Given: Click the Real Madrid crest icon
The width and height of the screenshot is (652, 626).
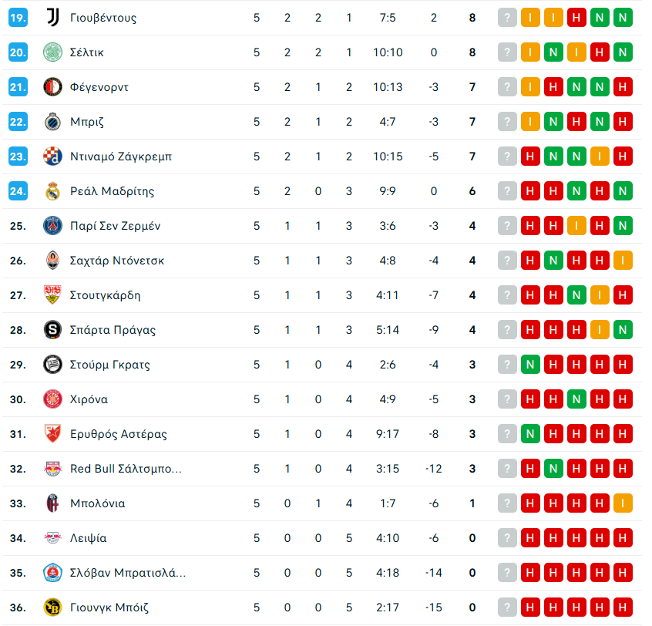Looking at the screenshot, I should pyautogui.click(x=52, y=191).
